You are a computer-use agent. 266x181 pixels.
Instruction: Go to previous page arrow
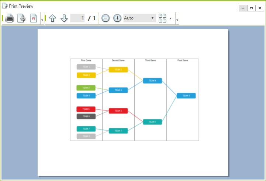pyautogui.click(x=52, y=18)
